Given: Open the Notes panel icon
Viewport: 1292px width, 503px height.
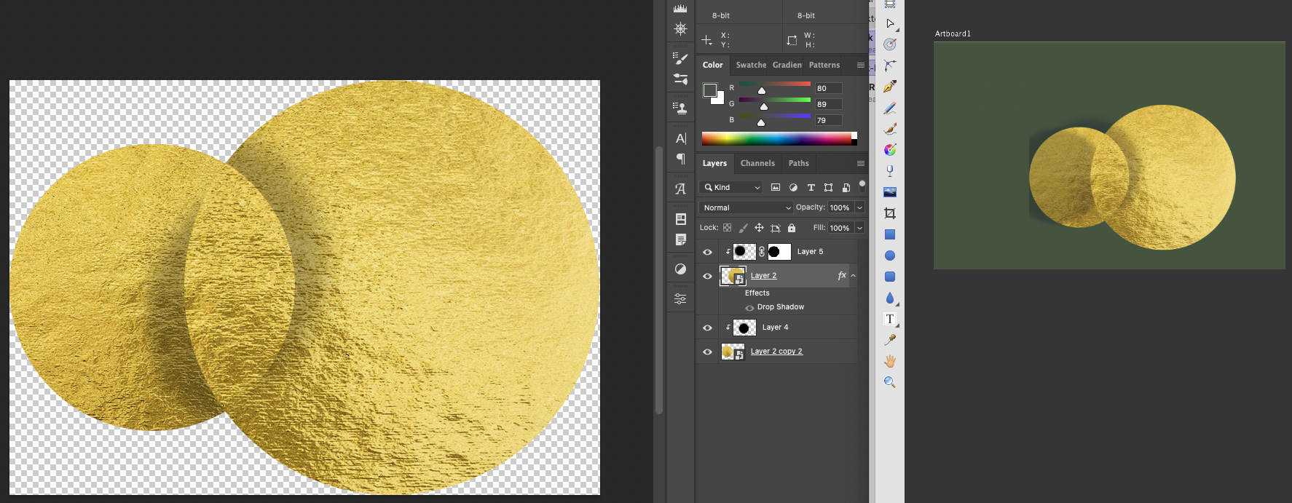Looking at the screenshot, I should [x=680, y=239].
